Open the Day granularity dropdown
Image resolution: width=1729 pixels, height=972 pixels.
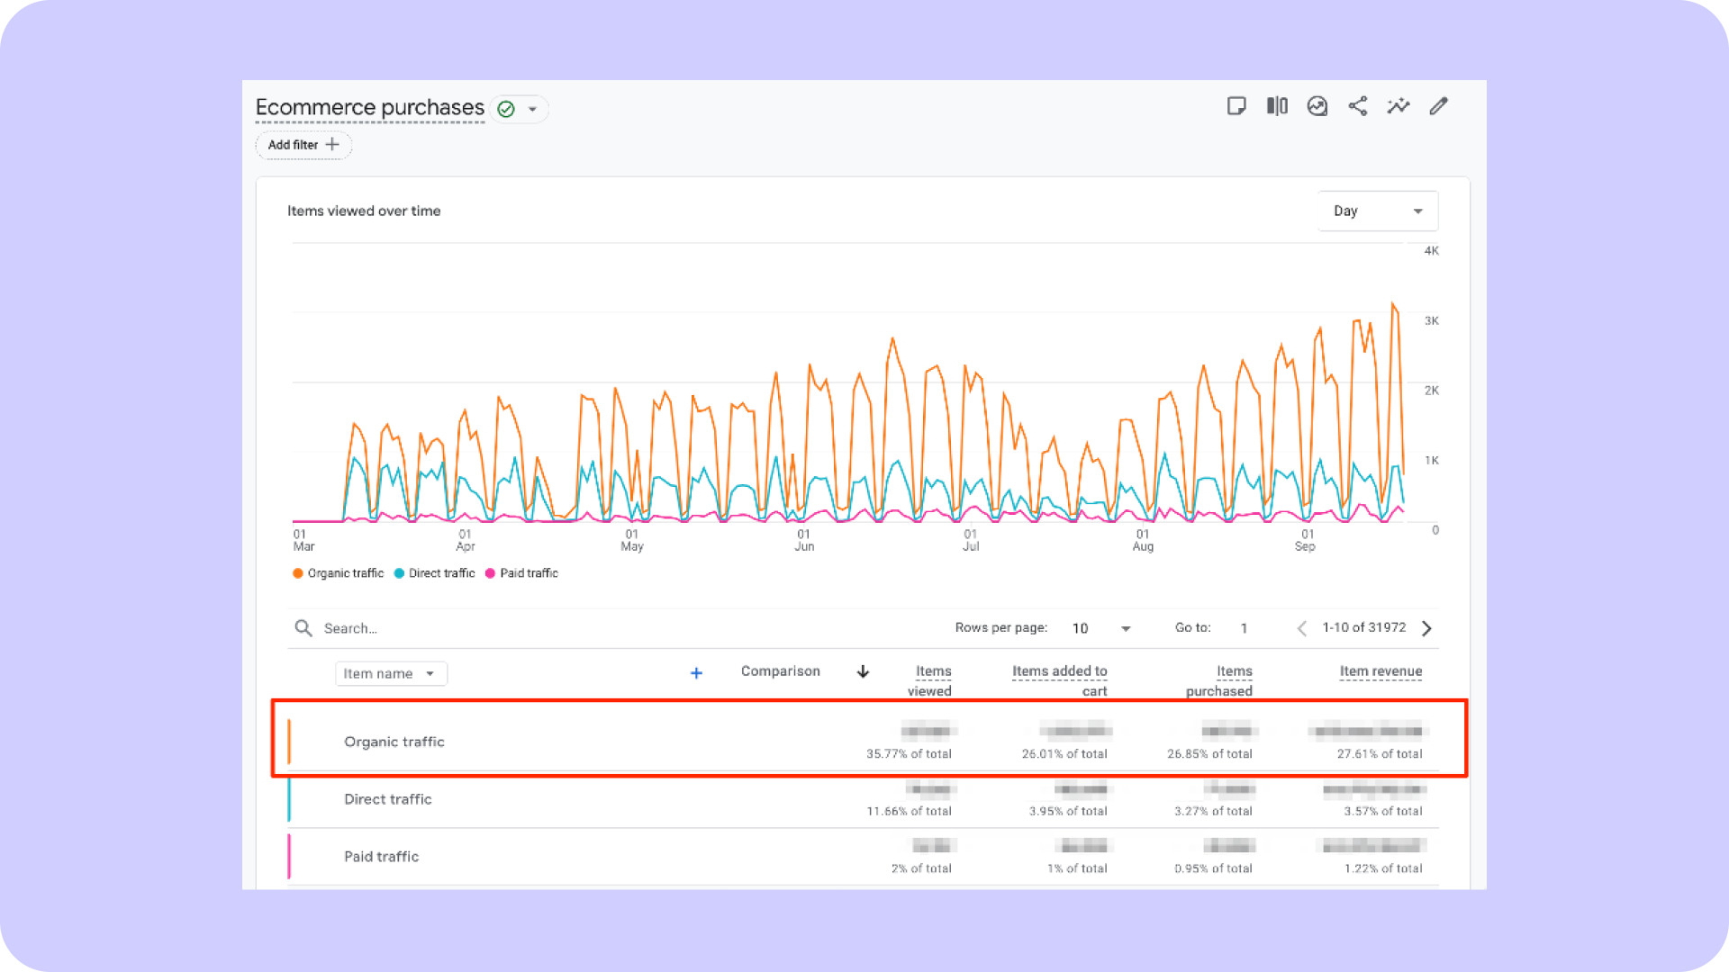[x=1377, y=211]
